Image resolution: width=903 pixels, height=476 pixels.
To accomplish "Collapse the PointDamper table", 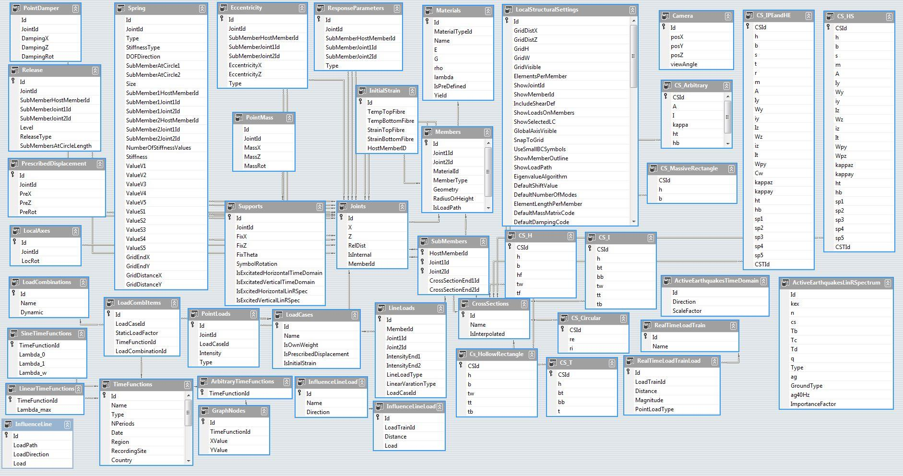I will [76, 9].
